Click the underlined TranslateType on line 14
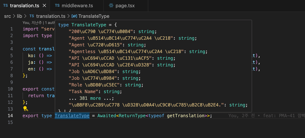Screen dimensions: 305x138 point(72,116)
